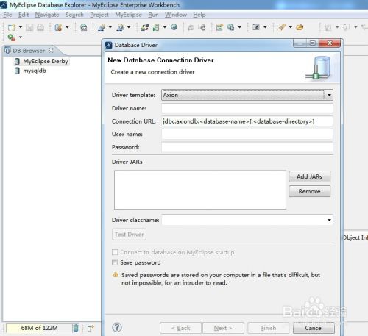
Task: Open the Navigate menu
Action: (x=47, y=15)
